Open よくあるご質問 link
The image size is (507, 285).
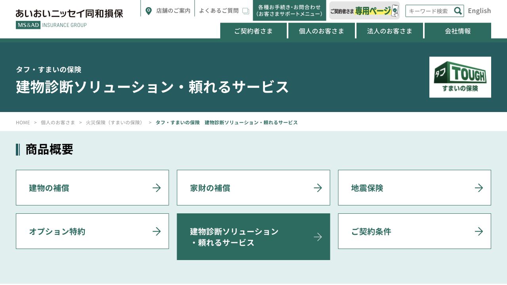click(219, 11)
